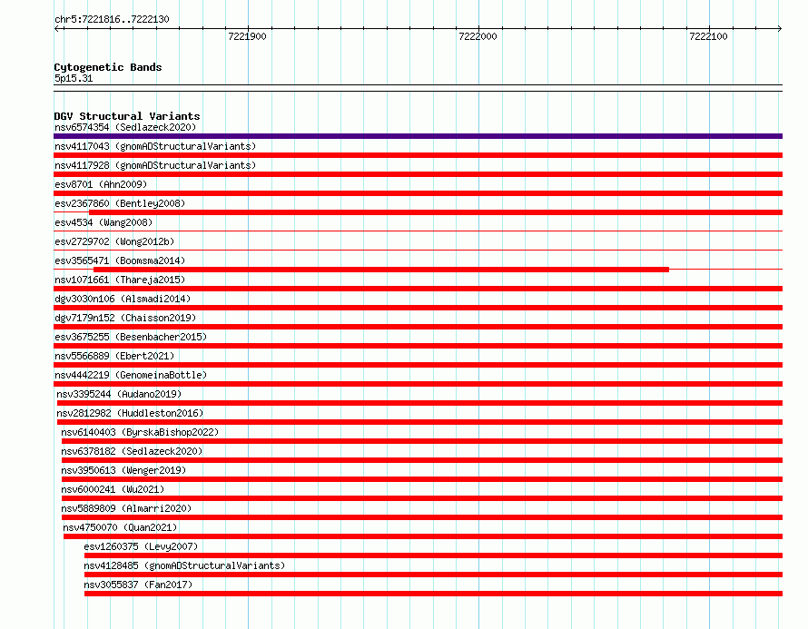
Task: Click nsv3395244 (Audano2019) label
Action: [119, 394]
